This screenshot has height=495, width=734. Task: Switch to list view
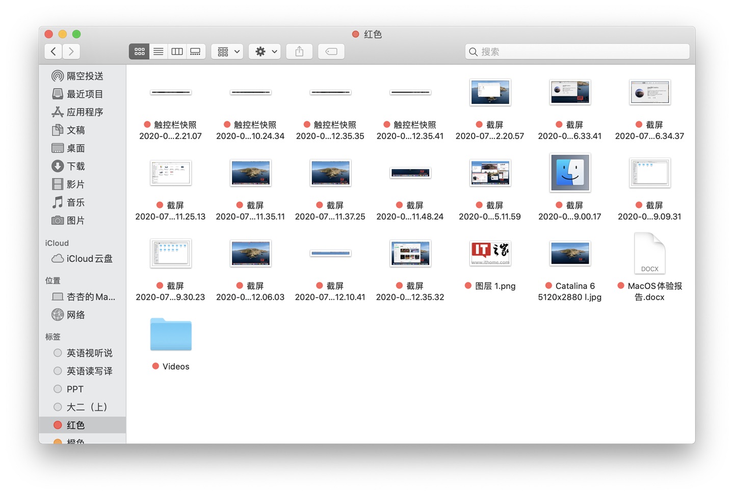(x=159, y=51)
